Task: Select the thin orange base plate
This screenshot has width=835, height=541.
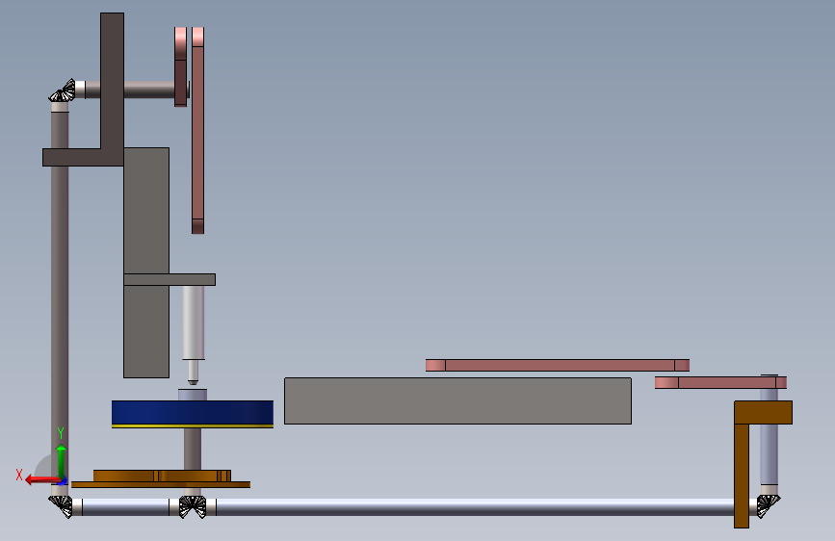Action: [x=161, y=484]
